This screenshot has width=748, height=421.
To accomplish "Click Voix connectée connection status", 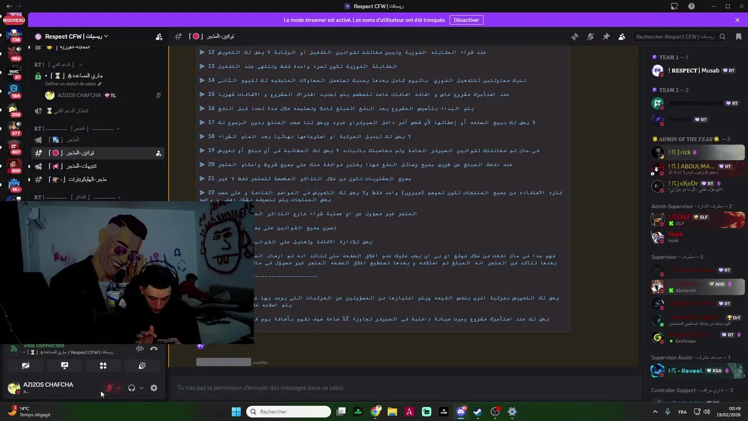I will [x=44, y=346].
